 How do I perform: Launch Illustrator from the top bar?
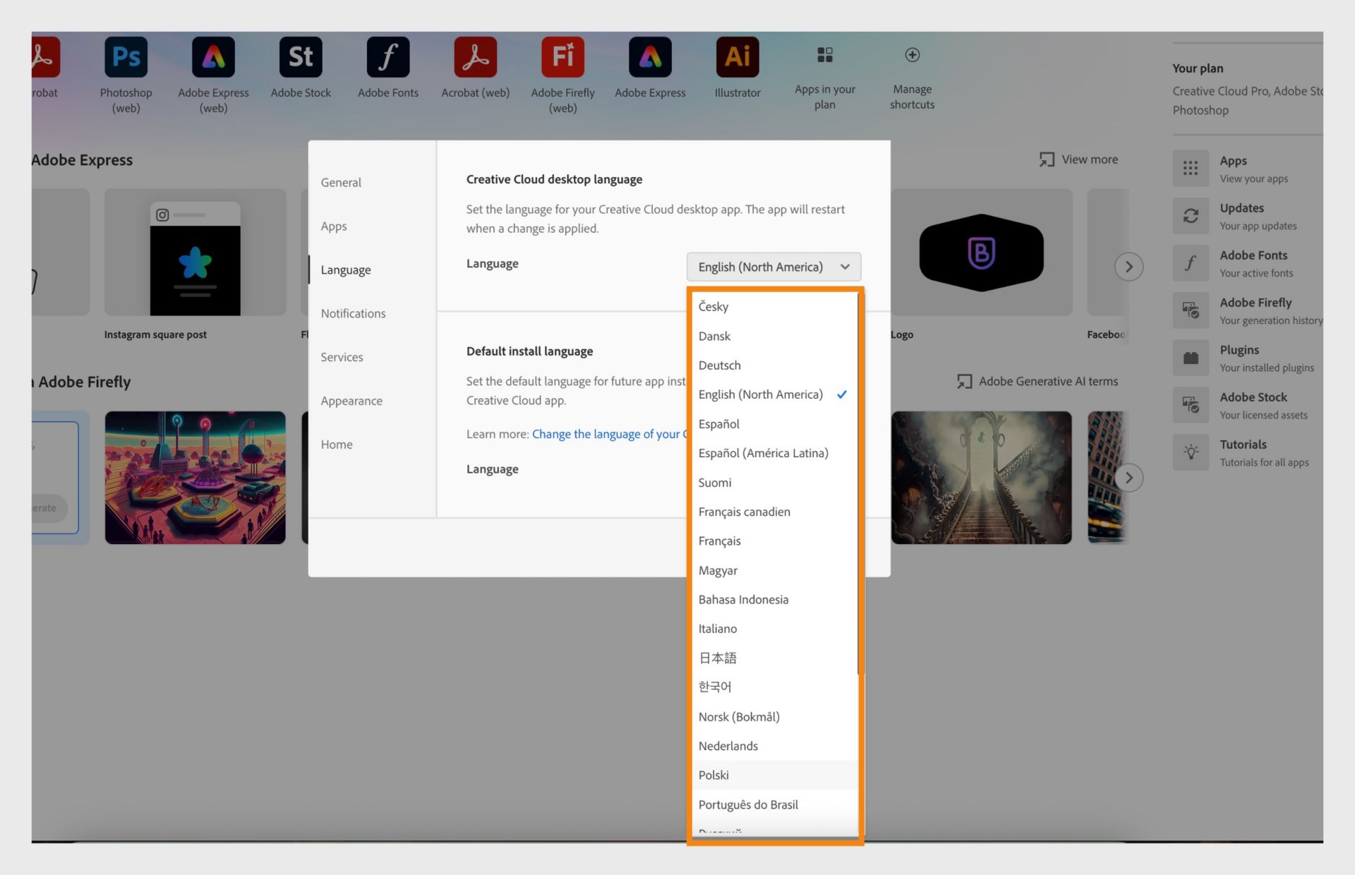point(737,56)
